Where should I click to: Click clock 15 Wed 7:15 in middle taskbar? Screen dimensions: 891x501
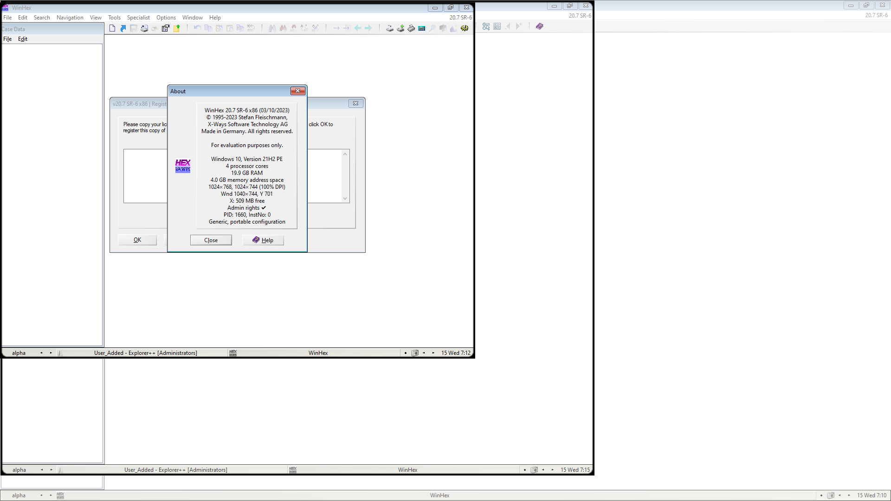pyautogui.click(x=575, y=470)
